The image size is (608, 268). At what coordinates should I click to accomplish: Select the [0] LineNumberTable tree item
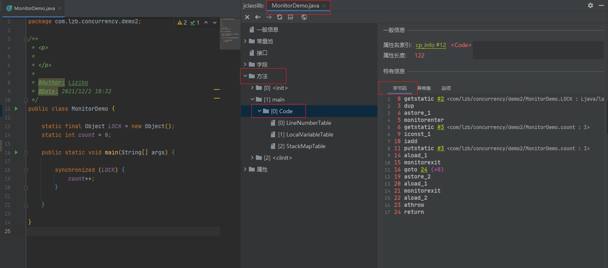(x=305, y=123)
